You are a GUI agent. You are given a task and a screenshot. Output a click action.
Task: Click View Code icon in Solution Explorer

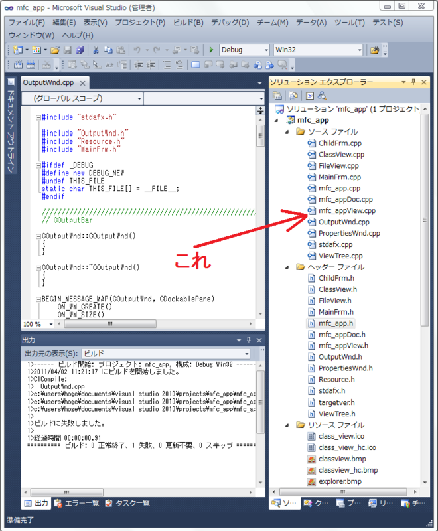(309, 96)
